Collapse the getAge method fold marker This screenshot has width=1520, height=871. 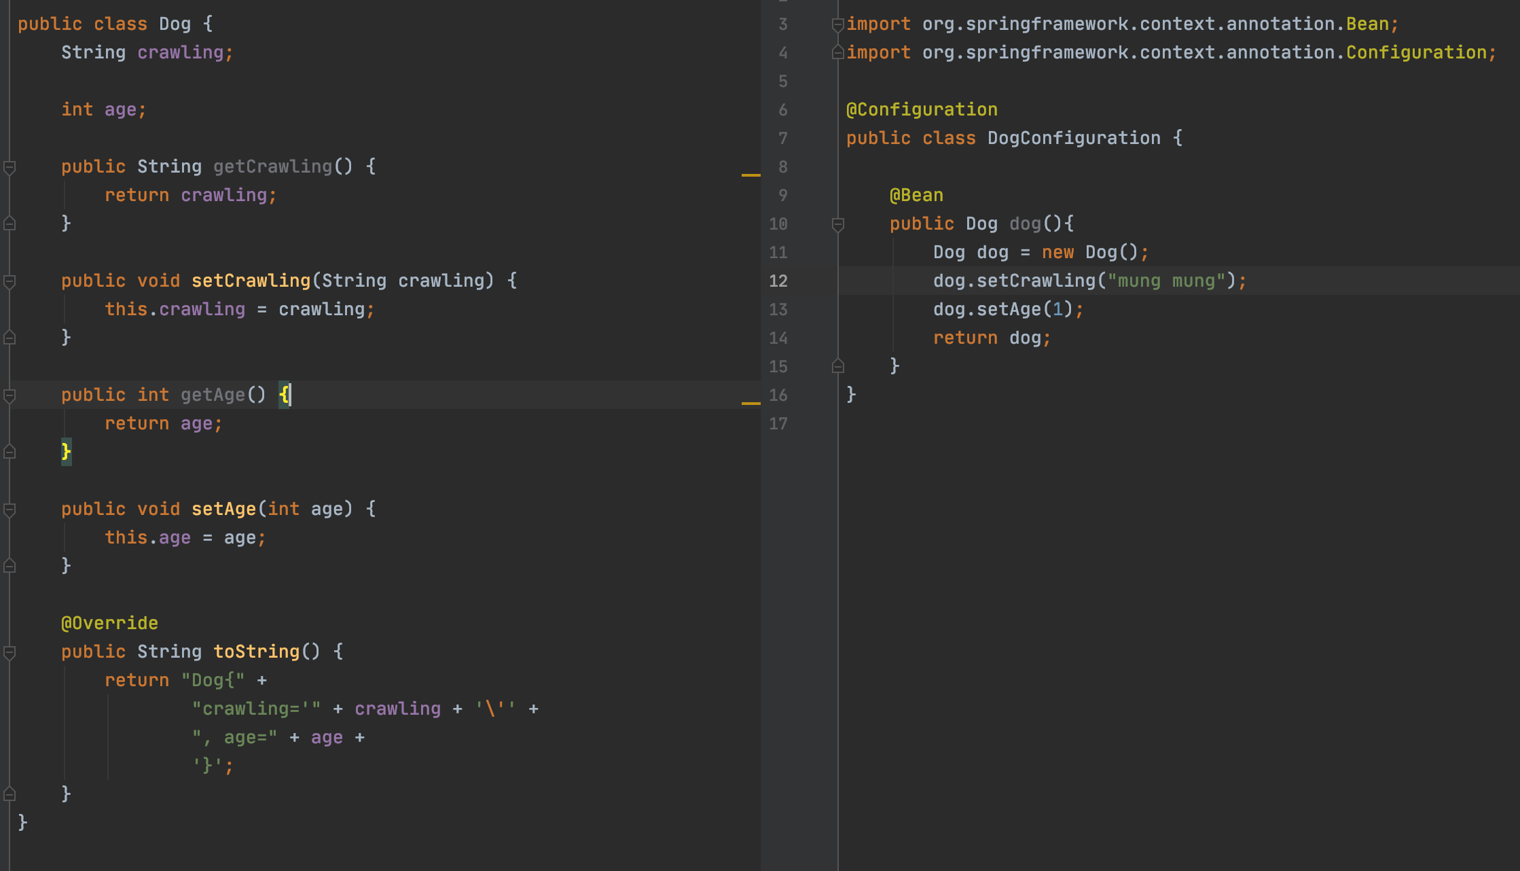tap(10, 395)
